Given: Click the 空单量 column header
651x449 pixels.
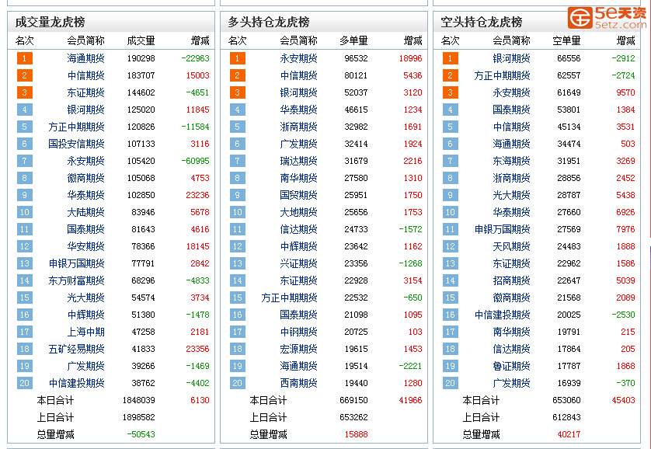Looking at the screenshot, I should click(x=567, y=40).
